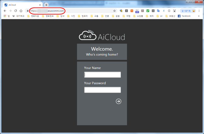Select the AiCloud browser tab
The height and width of the screenshot is (134, 204).
pos(23,5)
